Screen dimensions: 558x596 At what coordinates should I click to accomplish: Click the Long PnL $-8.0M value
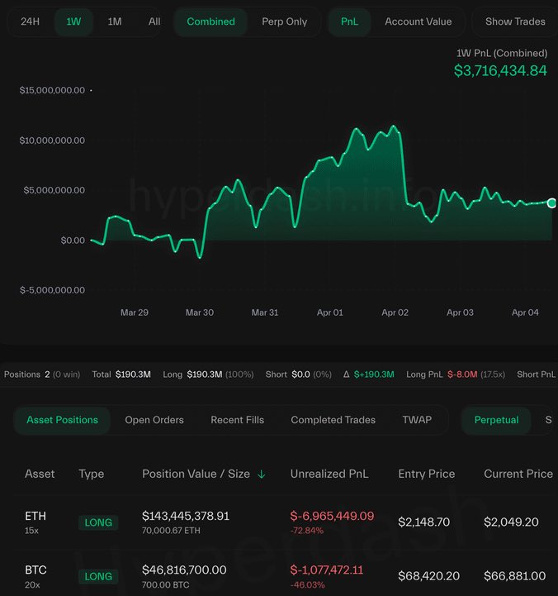pyautogui.click(x=462, y=374)
